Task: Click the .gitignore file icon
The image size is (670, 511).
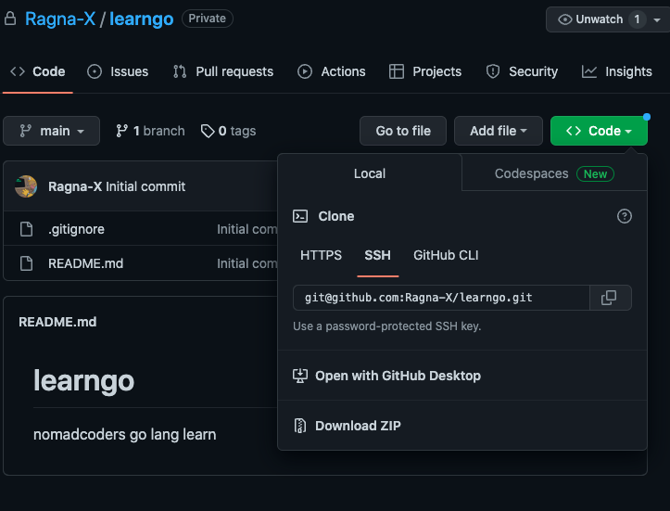Action: point(27,229)
